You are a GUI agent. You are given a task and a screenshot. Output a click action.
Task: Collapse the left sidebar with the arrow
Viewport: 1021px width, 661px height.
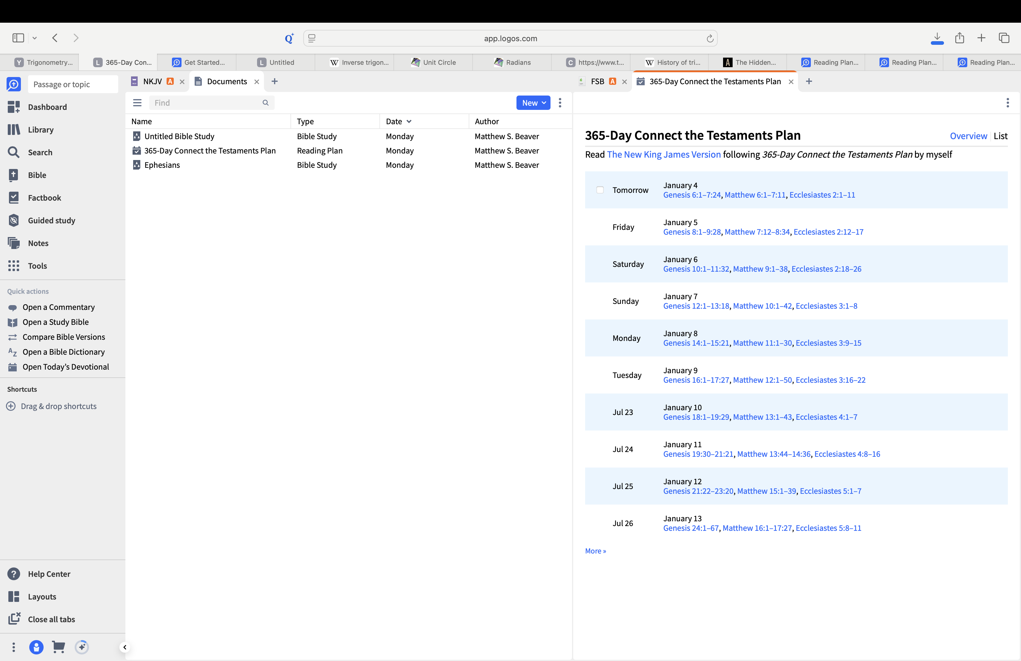pos(124,647)
